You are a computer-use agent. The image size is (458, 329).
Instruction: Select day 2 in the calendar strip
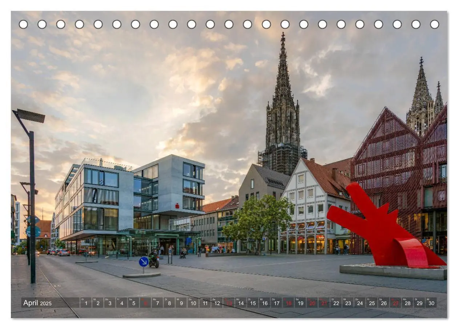(98, 303)
